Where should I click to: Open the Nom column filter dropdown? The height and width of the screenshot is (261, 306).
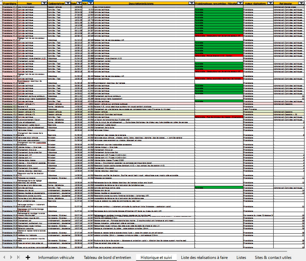[x=44, y=3]
